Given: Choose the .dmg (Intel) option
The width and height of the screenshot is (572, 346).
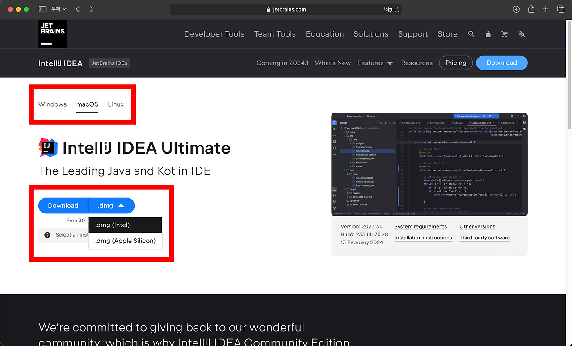Looking at the screenshot, I should click(x=125, y=225).
